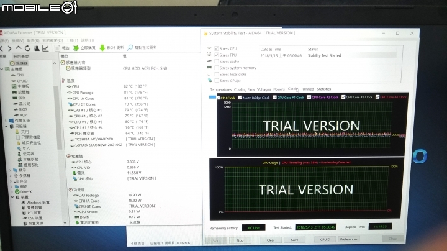447x251 pixels.
Task: Enable Stress cache checkbox
Action: point(217,62)
